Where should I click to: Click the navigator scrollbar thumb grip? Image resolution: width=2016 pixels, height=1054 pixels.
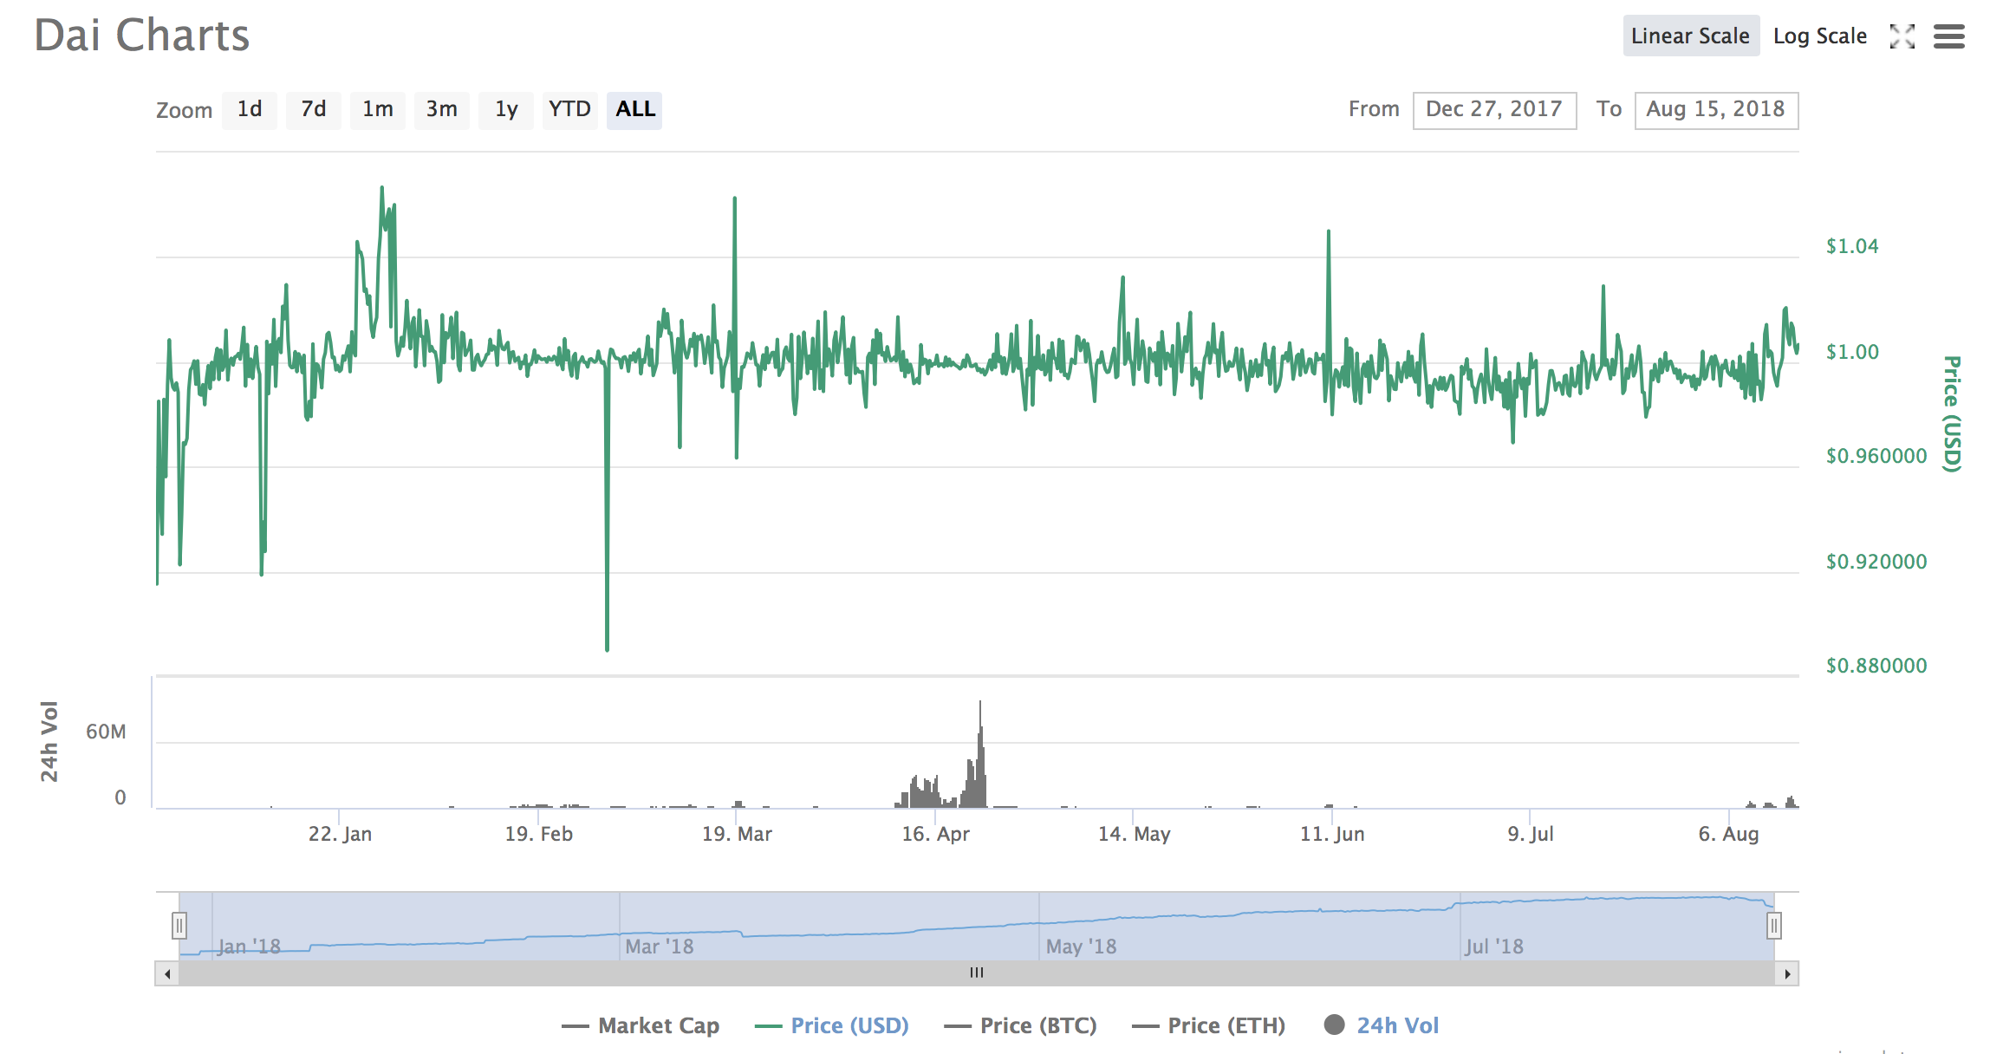coord(977,973)
